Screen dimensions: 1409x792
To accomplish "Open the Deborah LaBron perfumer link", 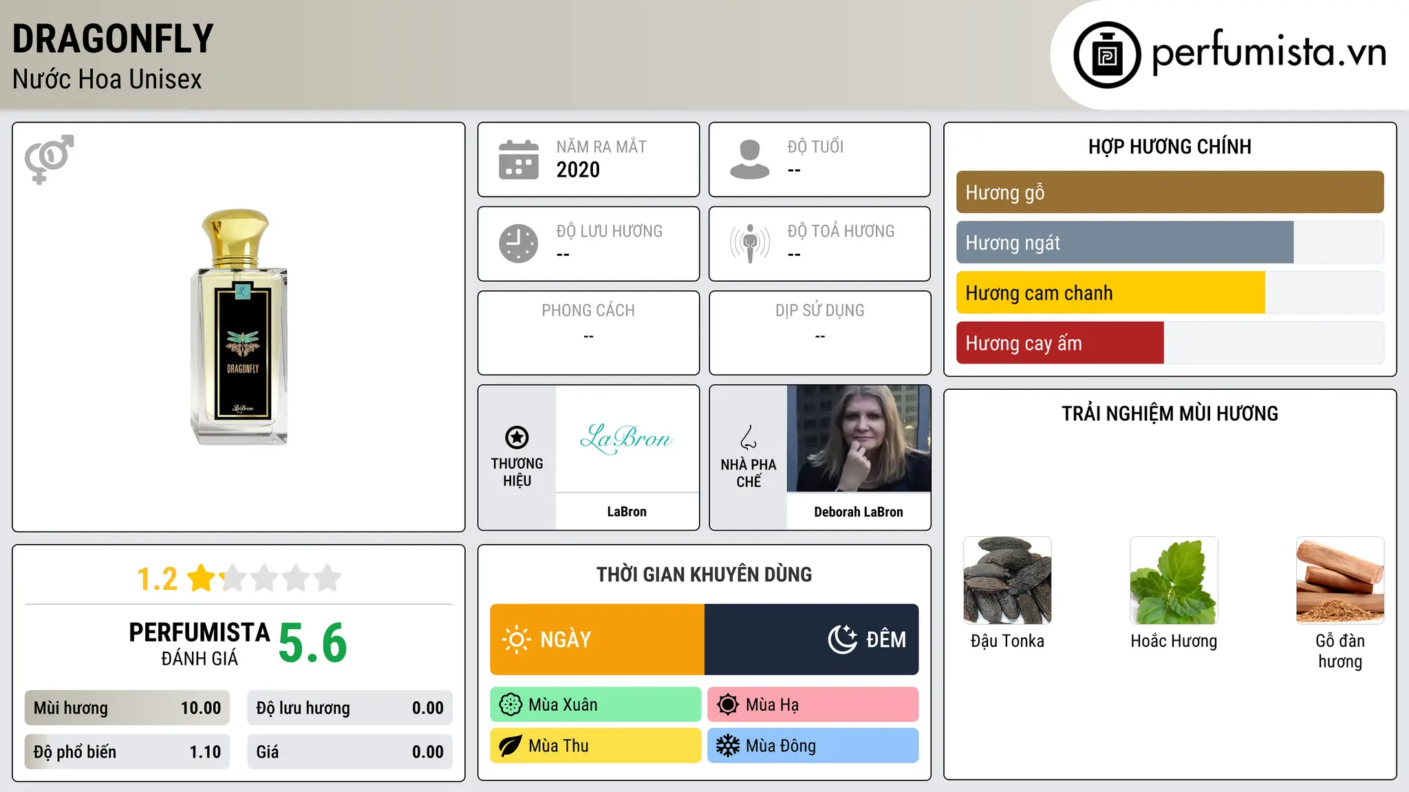I will click(x=859, y=511).
